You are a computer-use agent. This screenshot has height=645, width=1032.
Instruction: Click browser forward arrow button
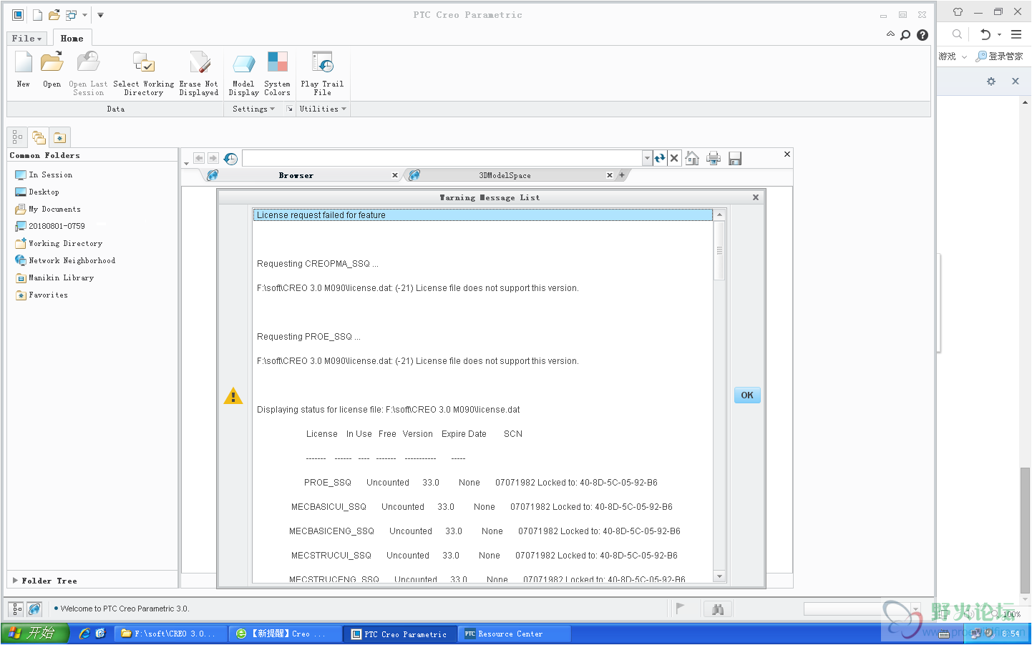(213, 158)
